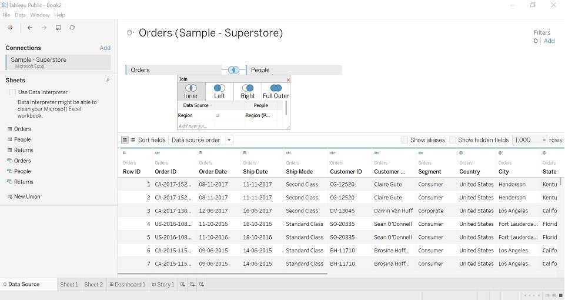Click the forward arrow in the toolbar
The width and height of the screenshot is (565, 300).
click(44, 28)
